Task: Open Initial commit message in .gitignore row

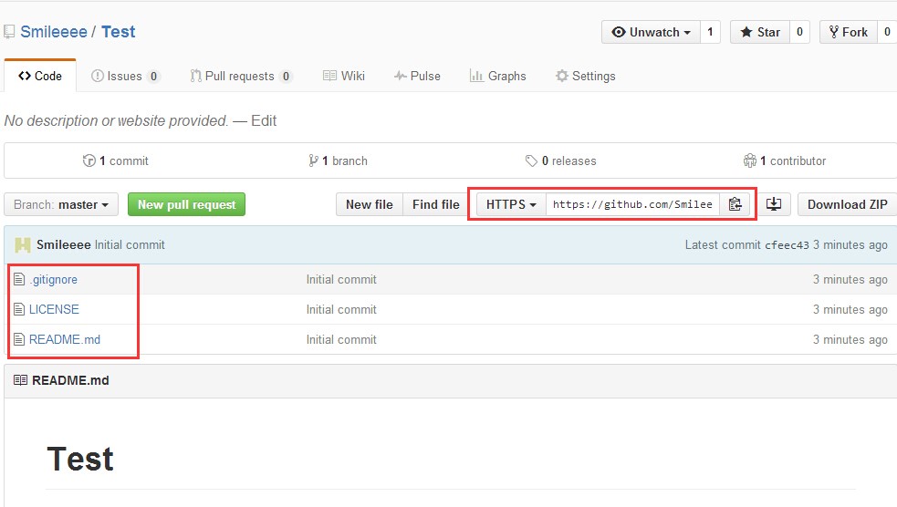Action: click(341, 280)
